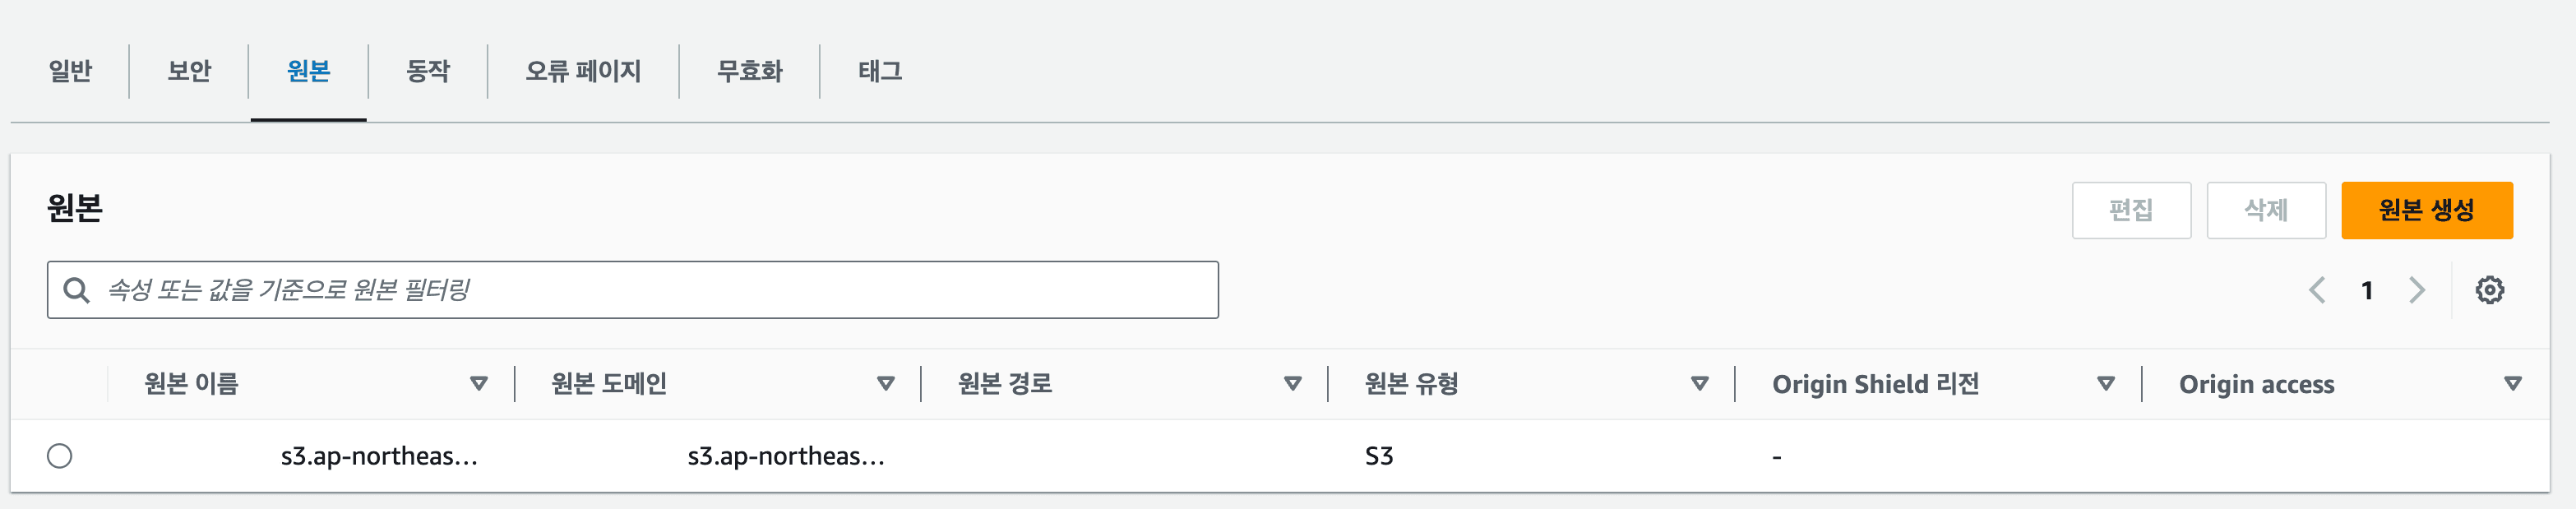The width and height of the screenshot is (2576, 509).
Task: Sort by 원본 경로 column arrow
Action: pyautogui.click(x=1292, y=383)
